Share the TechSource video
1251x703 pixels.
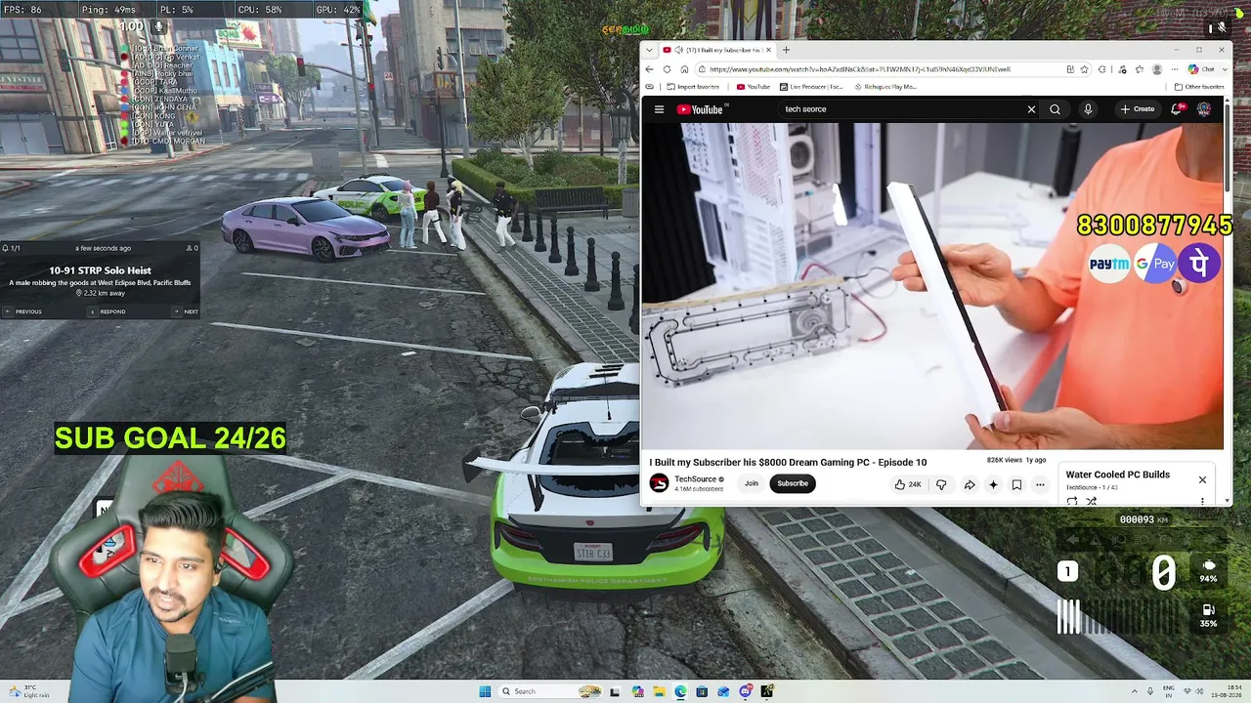[x=970, y=484]
